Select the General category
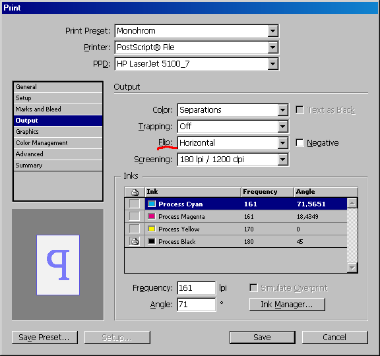380x356 pixels. tap(58, 87)
